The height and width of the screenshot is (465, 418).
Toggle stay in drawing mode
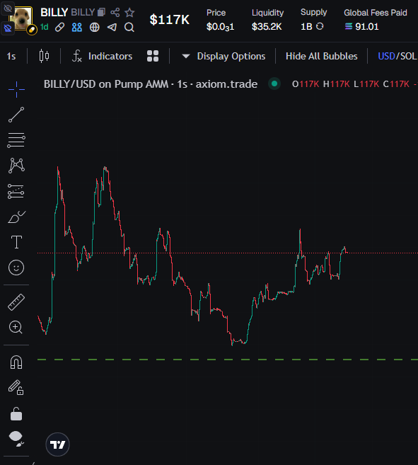[x=16, y=388]
